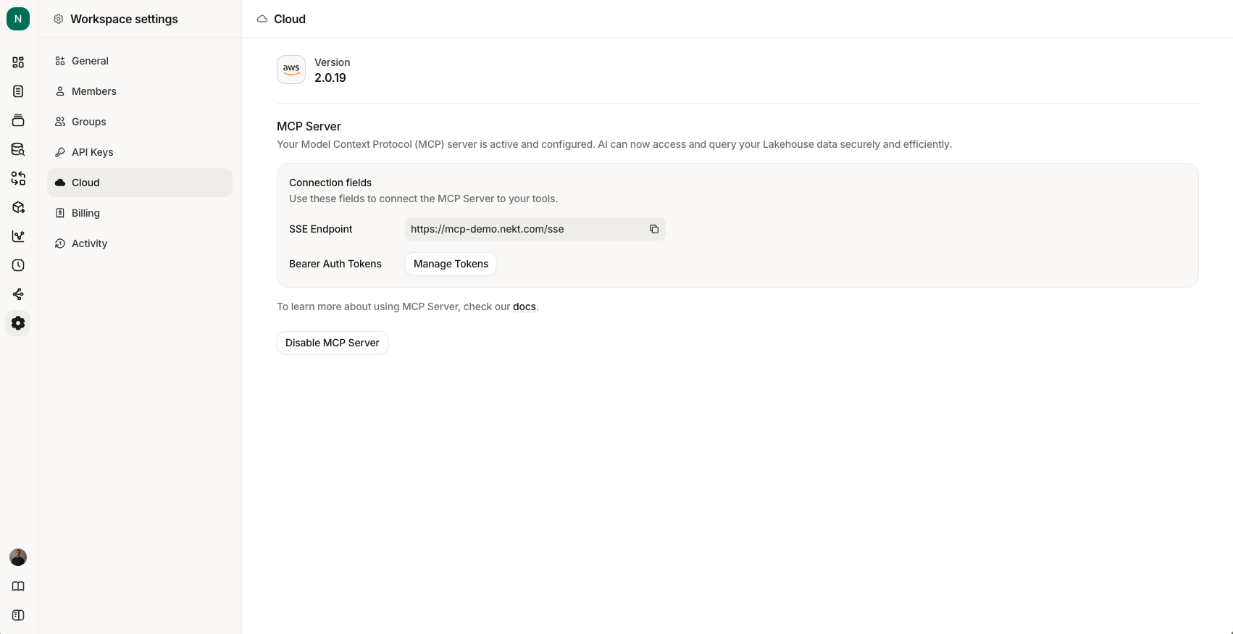
Task: Open the documentation book icon in the rail
Action: pyautogui.click(x=18, y=586)
